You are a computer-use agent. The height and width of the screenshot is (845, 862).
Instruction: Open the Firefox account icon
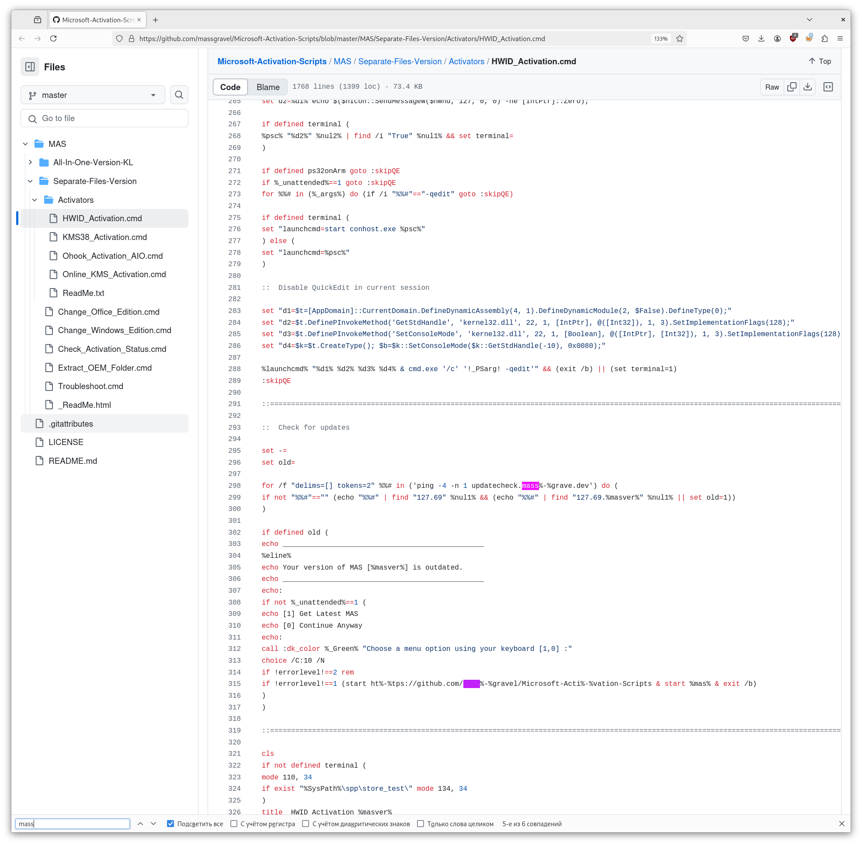pos(777,38)
